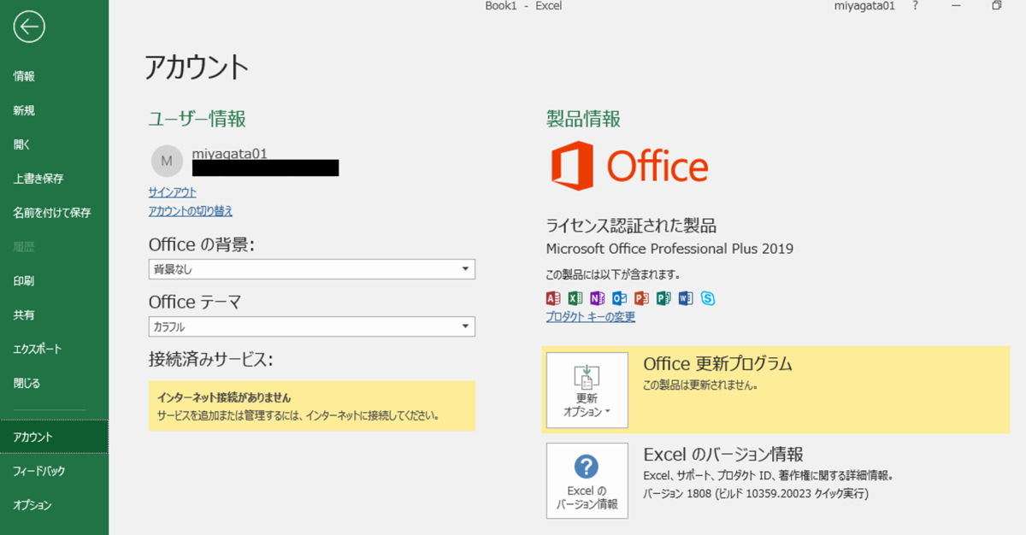The width and height of the screenshot is (1026, 535).
Task: Click the インターネット接続がありません notice
Action: tap(311, 406)
